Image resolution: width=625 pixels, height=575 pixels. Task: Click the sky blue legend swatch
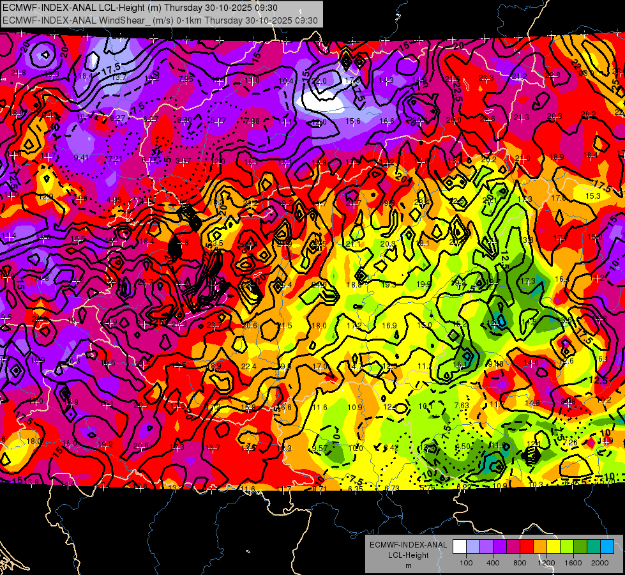[x=607, y=547]
